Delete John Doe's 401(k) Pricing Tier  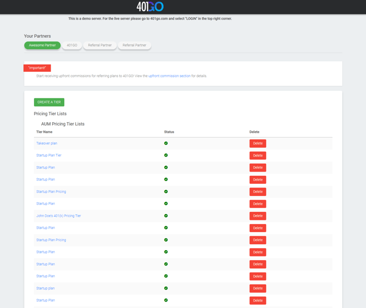point(257,216)
